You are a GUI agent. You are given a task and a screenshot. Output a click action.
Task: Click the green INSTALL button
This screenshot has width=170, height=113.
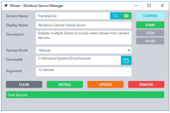point(65,84)
